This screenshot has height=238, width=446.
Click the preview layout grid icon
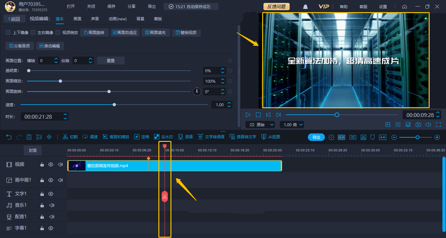(x=388, y=125)
